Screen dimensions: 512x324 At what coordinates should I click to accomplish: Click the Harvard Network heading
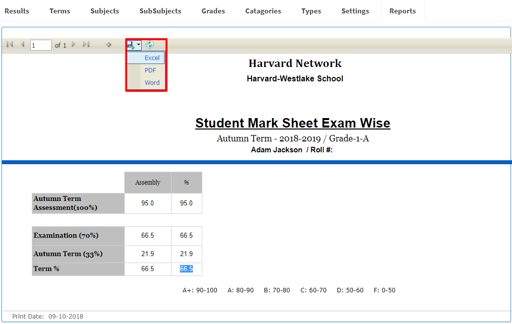pos(295,63)
